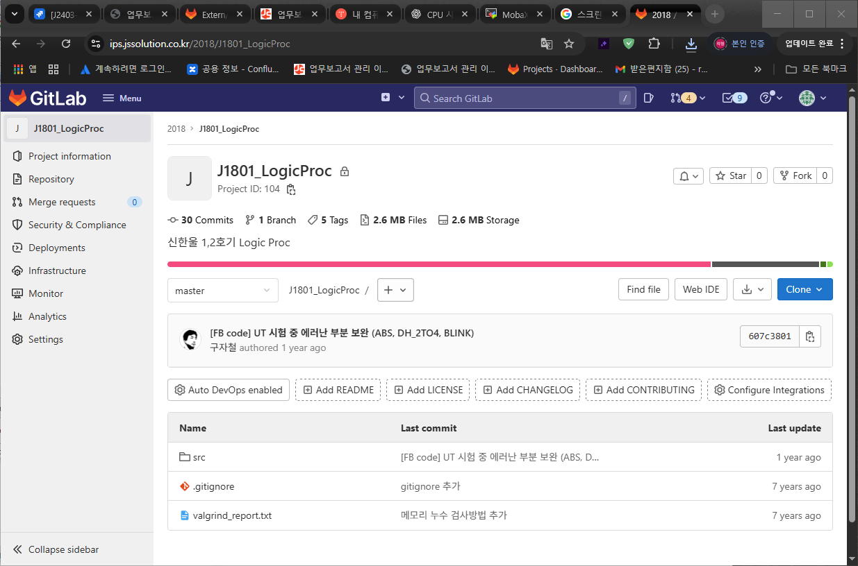Viewport: 858px width, 566px height.
Task: Copy commit SHA 607c3801 to clipboard
Action: coord(810,336)
